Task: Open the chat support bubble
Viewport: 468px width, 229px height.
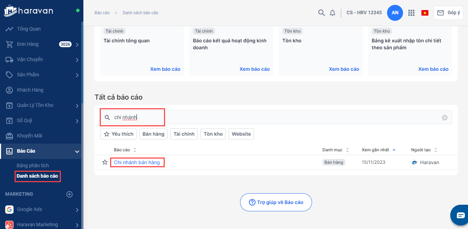Action: (460, 215)
